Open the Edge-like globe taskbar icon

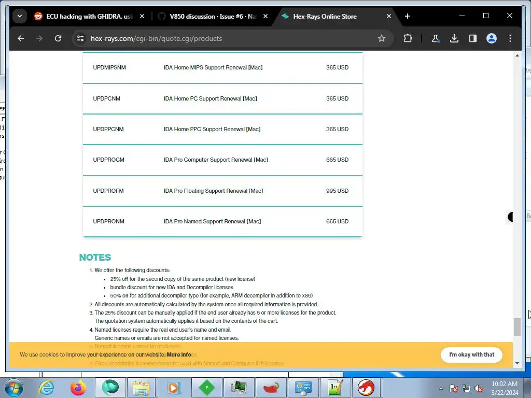coord(110,388)
